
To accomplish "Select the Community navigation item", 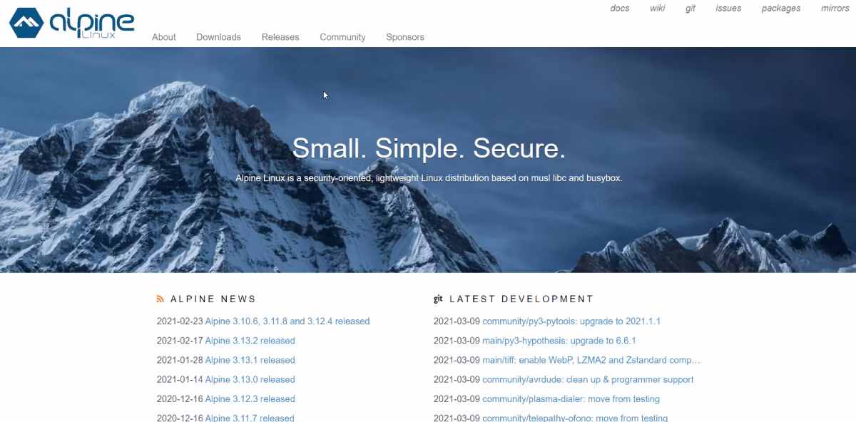I will (x=342, y=37).
